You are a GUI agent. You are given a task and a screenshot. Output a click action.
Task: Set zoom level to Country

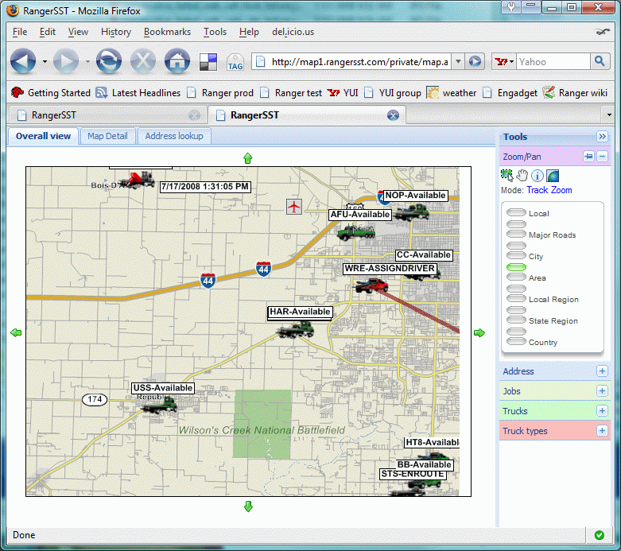click(516, 342)
